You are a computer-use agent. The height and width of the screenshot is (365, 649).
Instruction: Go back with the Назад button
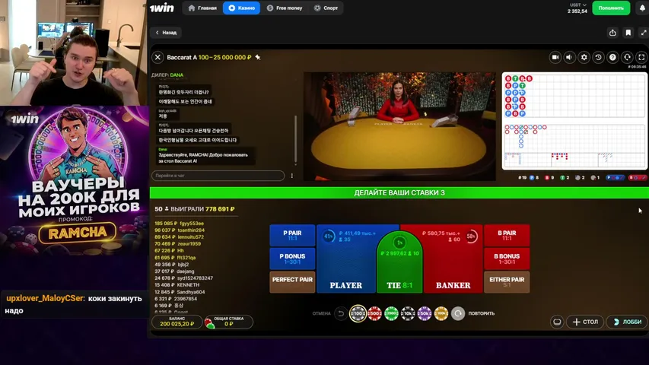pyautogui.click(x=166, y=32)
